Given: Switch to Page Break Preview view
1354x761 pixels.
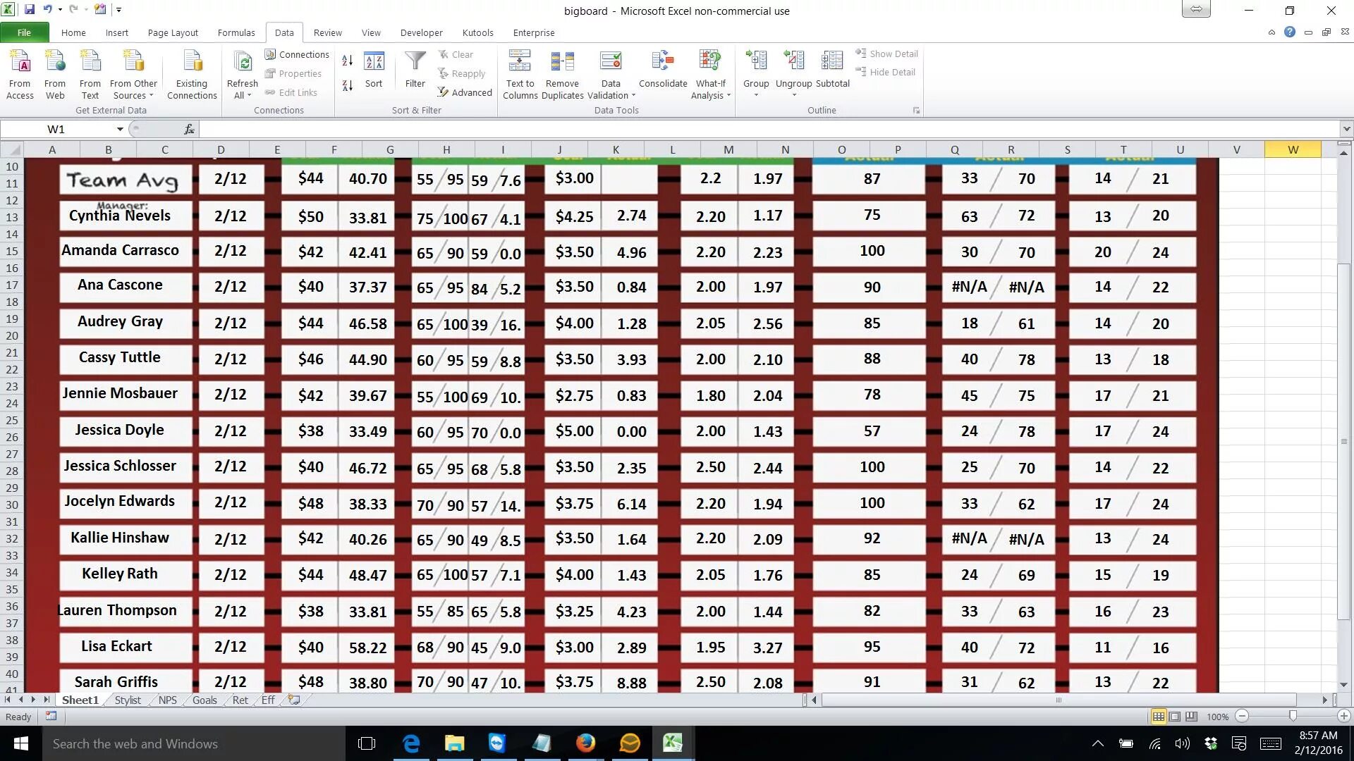Looking at the screenshot, I should click(1191, 717).
